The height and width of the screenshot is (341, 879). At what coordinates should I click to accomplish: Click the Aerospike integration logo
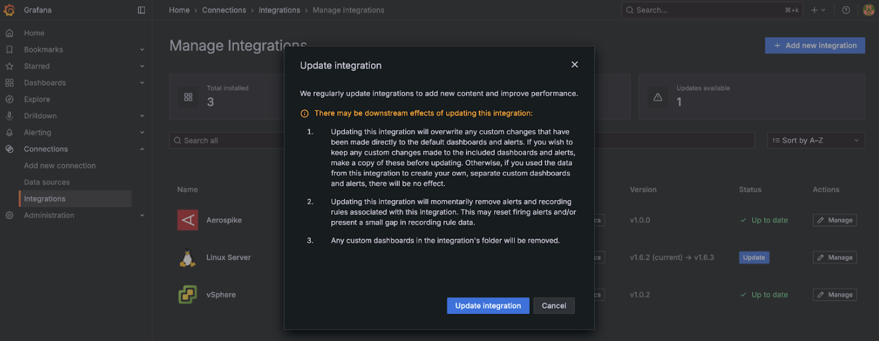(x=188, y=220)
